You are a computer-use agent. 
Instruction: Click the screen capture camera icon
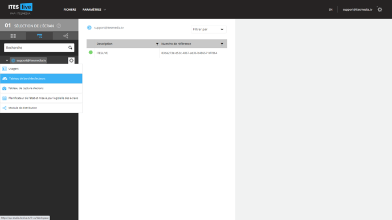coord(4,88)
